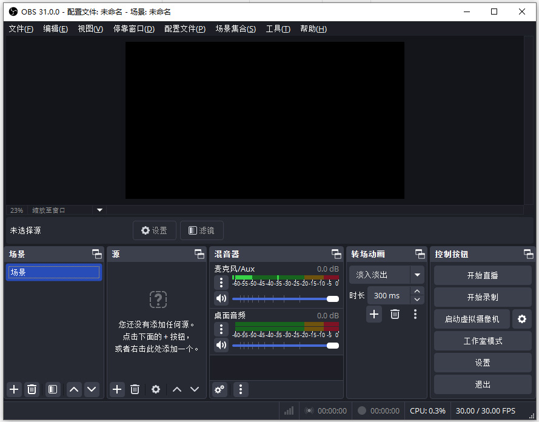Mute the 桌面音频 speaker icon

coord(221,345)
